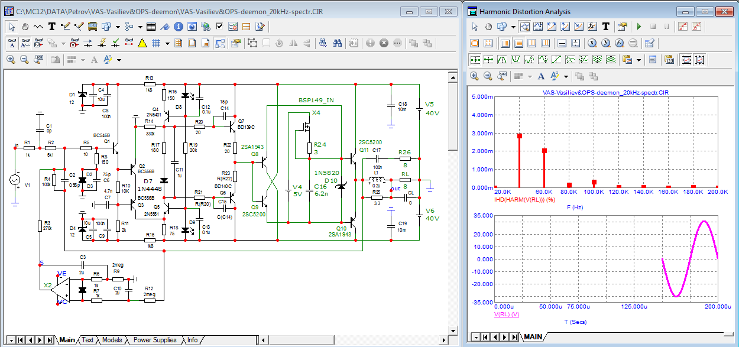Click the Info (blue i) icon
This screenshot has height=347, width=739.
tap(177, 27)
